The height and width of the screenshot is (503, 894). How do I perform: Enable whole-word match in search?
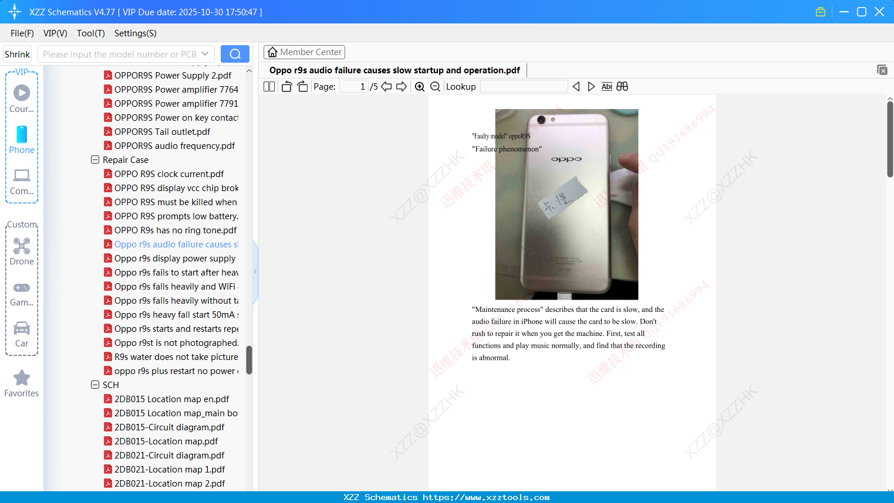pyautogui.click(x=606, y=86)
